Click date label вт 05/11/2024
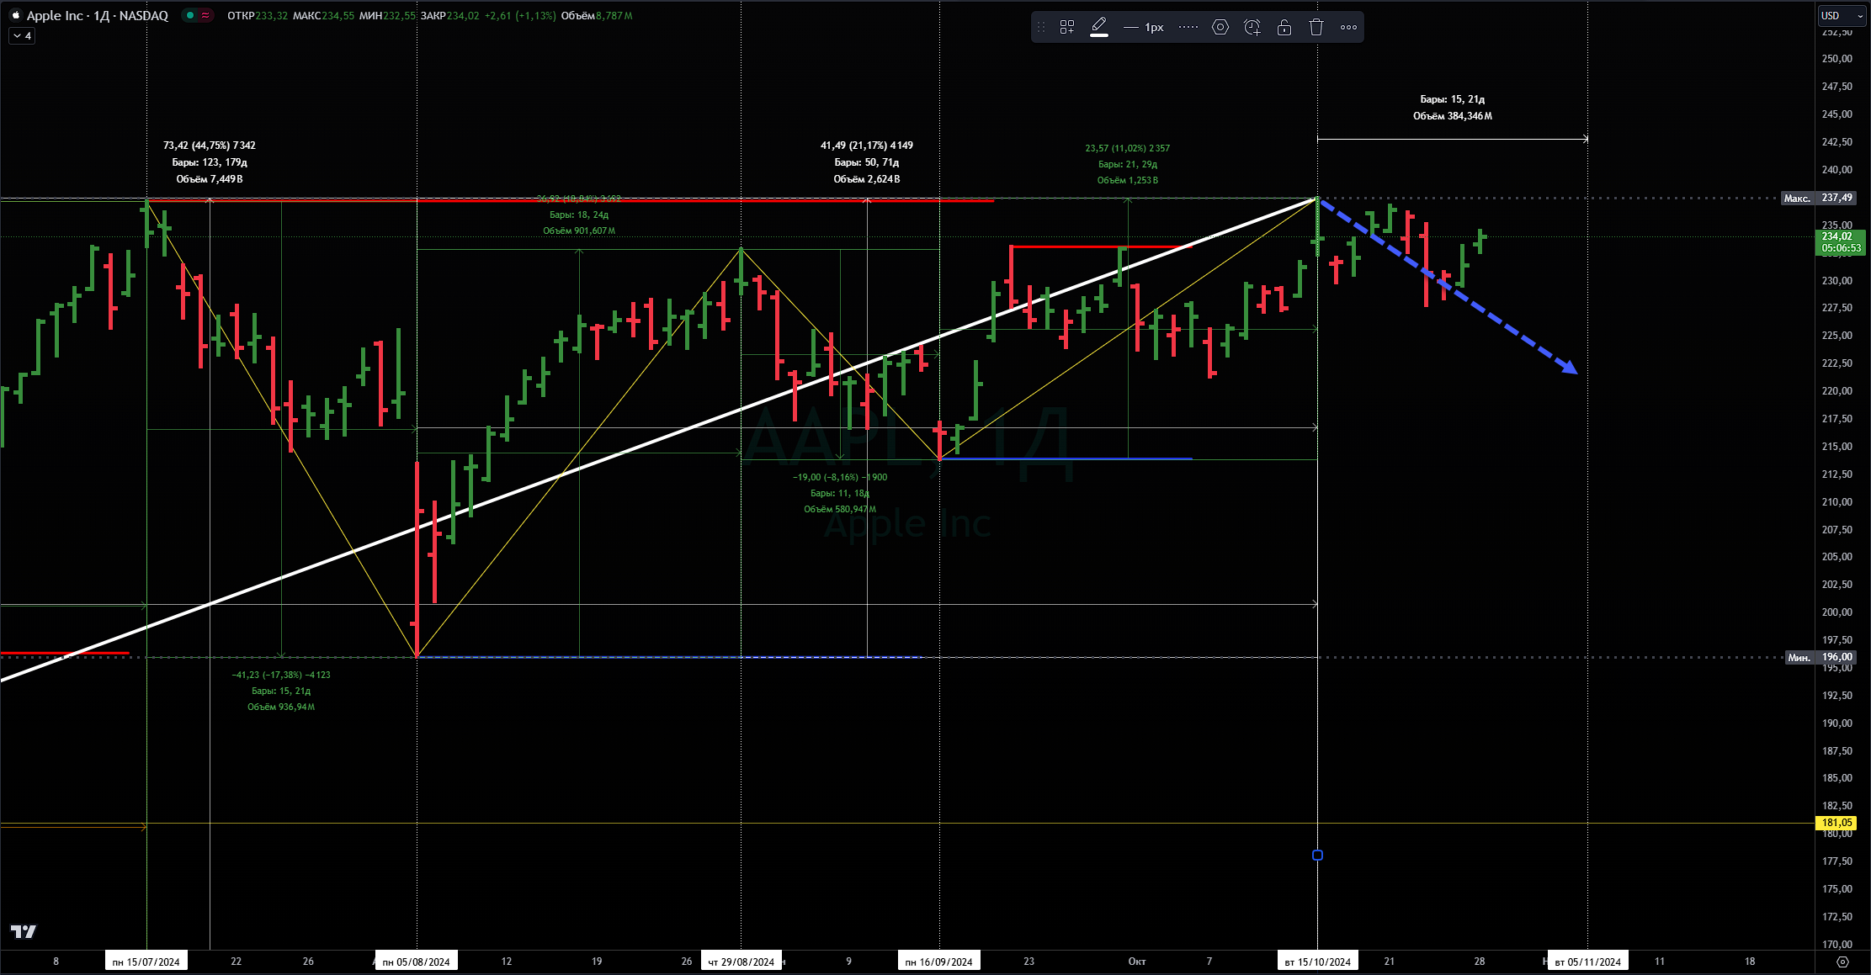 (x=1588, y=962)
